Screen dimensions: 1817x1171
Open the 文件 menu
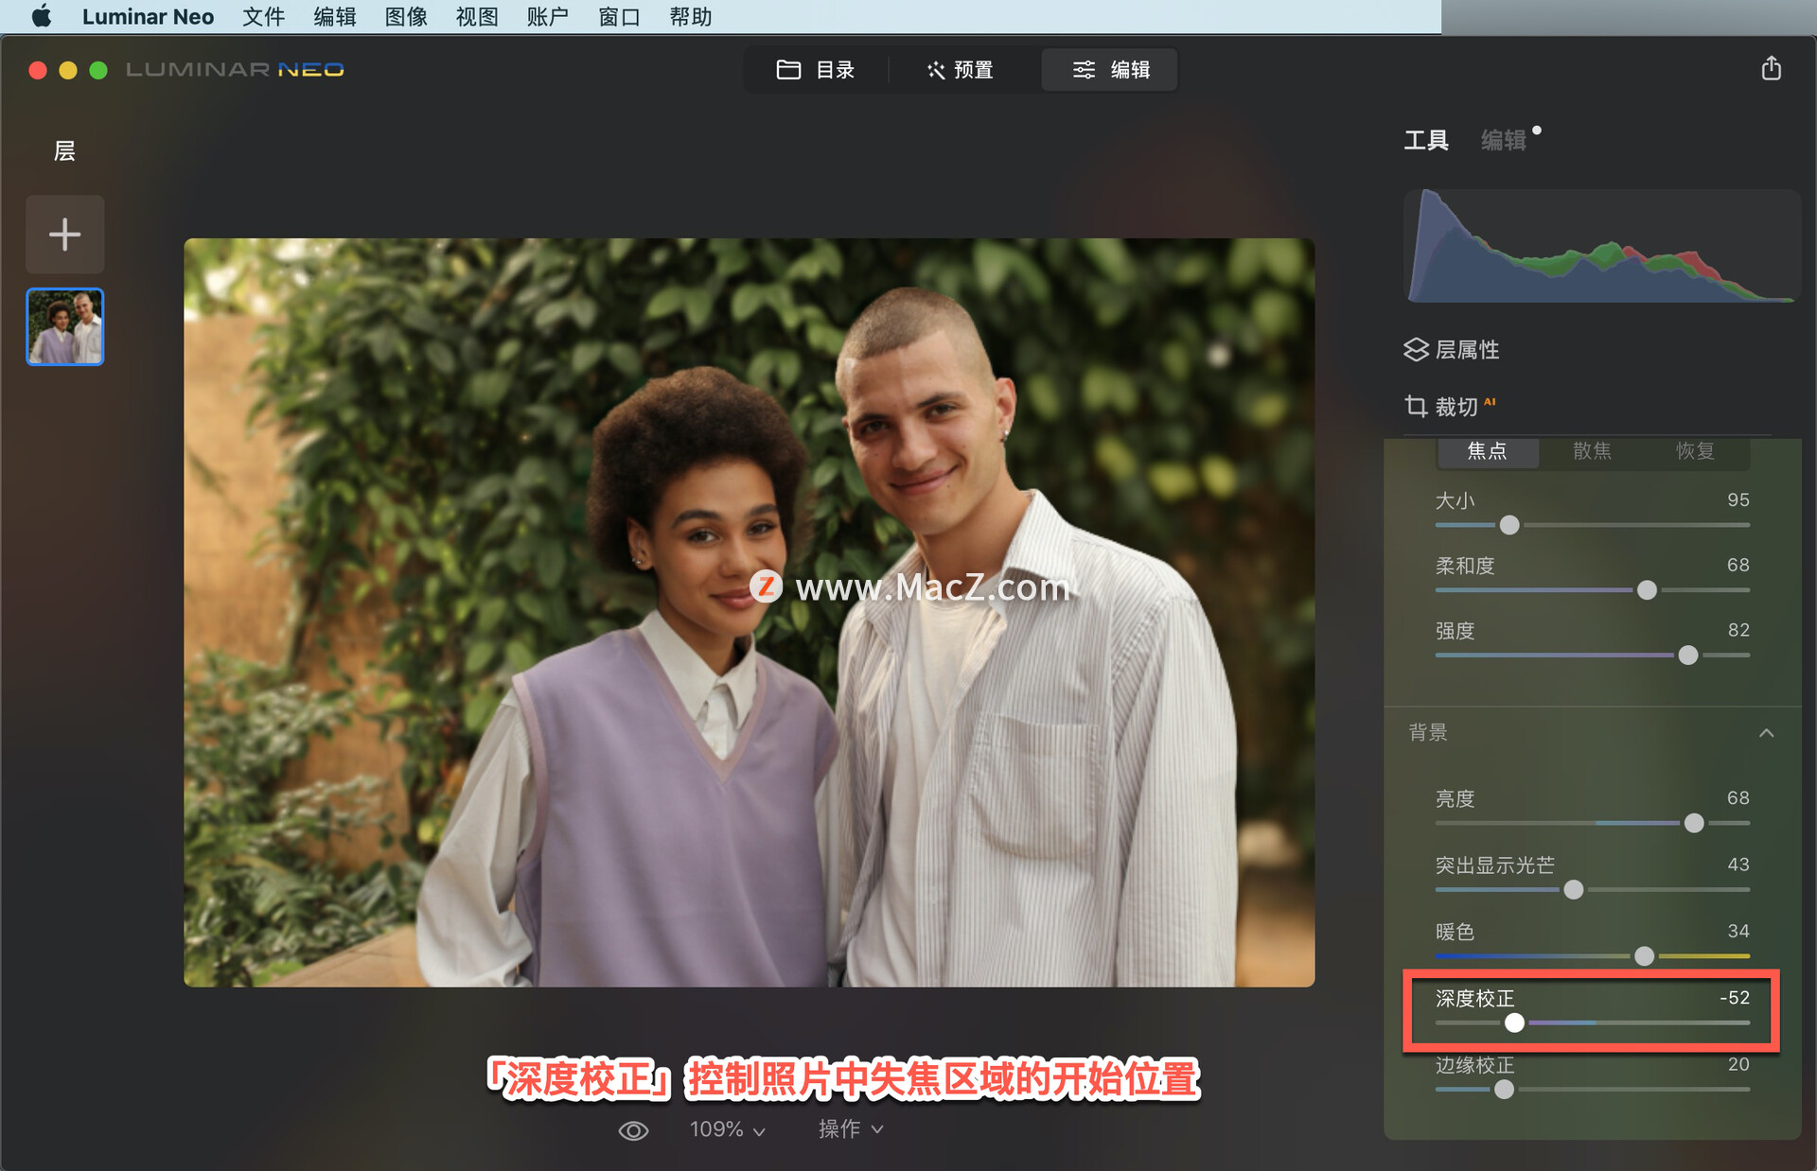264,16
